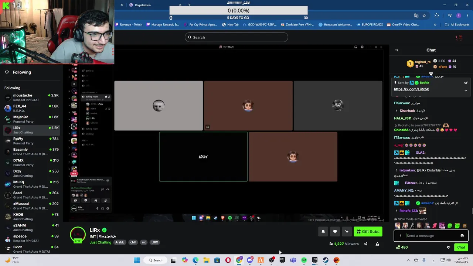Open the browser extensions puzzle icon

[x=437, y=16]
